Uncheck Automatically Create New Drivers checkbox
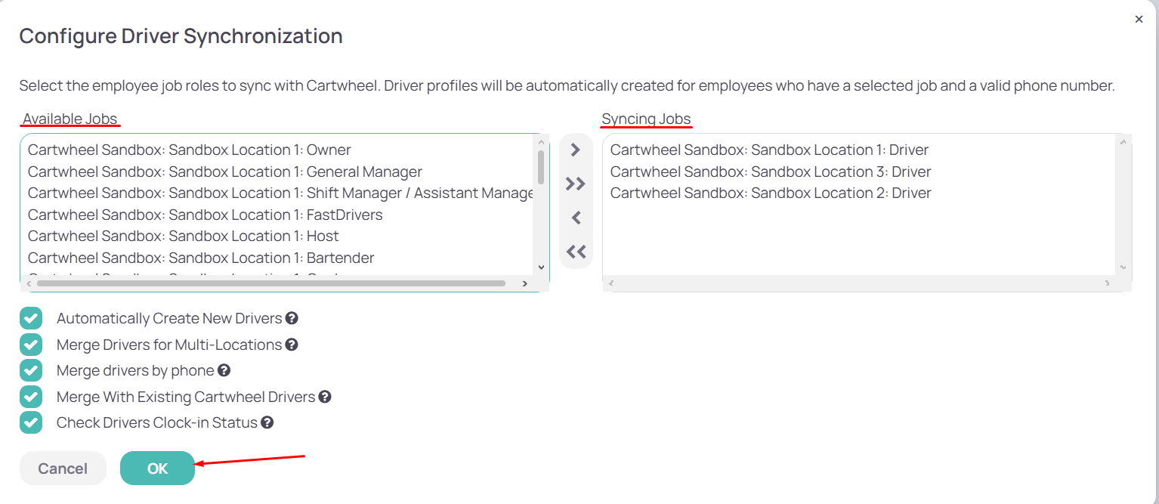1159x504 pixels. (31, 318)
